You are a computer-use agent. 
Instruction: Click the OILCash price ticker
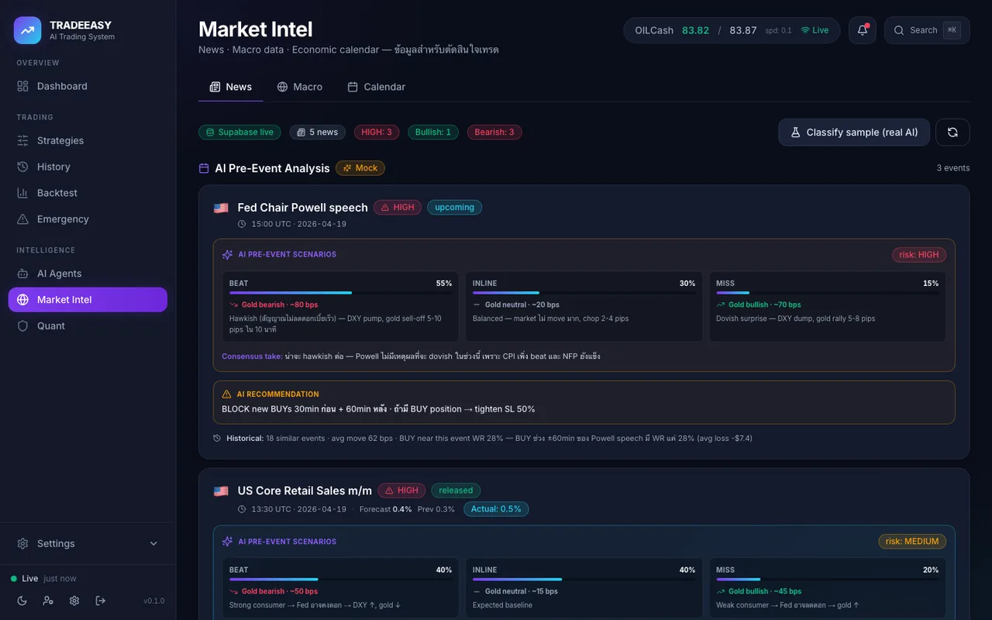732,30
